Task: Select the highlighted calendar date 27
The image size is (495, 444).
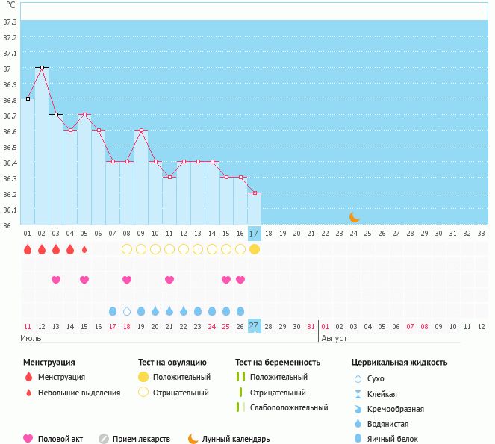Action: point(255,326)
